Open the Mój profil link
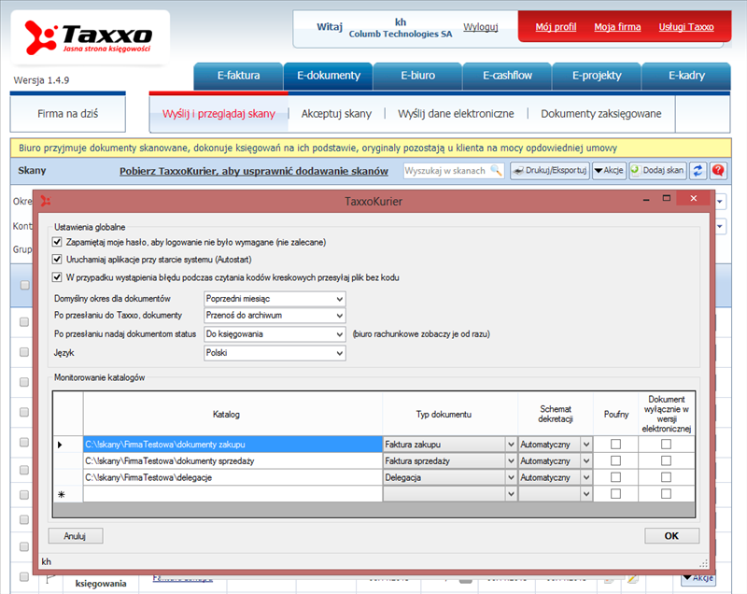This screenshot has width=747, height=594. pyautogui.click(x=556, y=27)
